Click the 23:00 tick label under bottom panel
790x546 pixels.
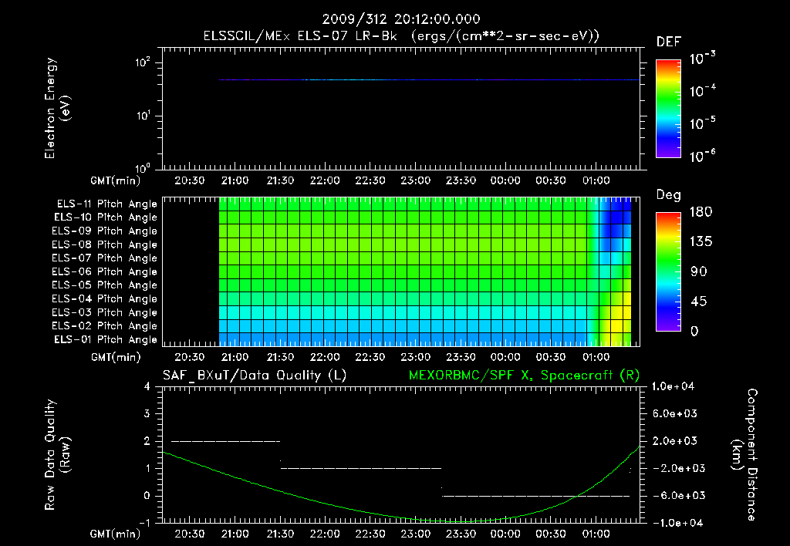416,534
